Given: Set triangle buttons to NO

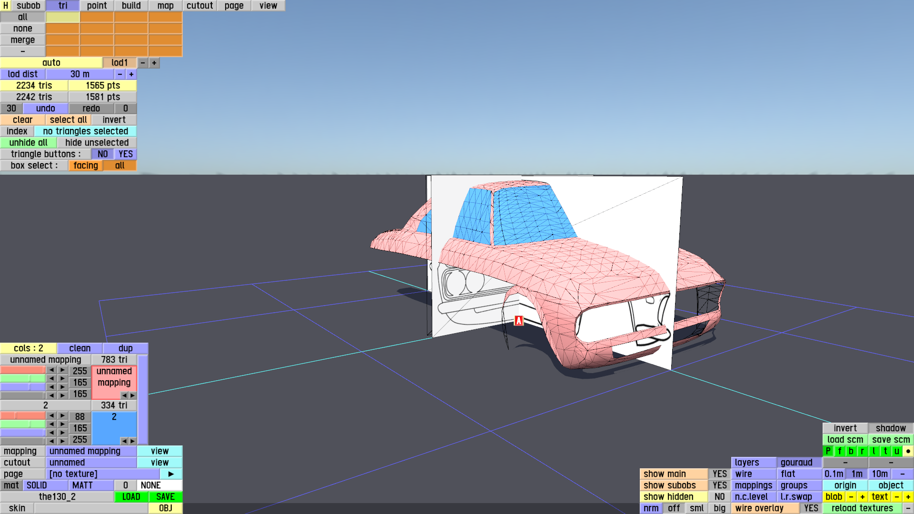Looking at the screenshot, I should tap(102, 154).
